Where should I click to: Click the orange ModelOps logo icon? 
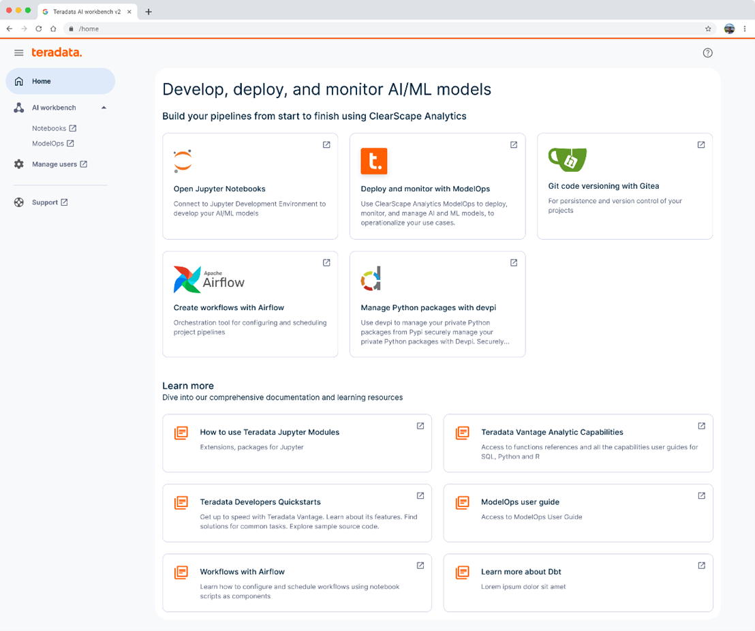373,161
